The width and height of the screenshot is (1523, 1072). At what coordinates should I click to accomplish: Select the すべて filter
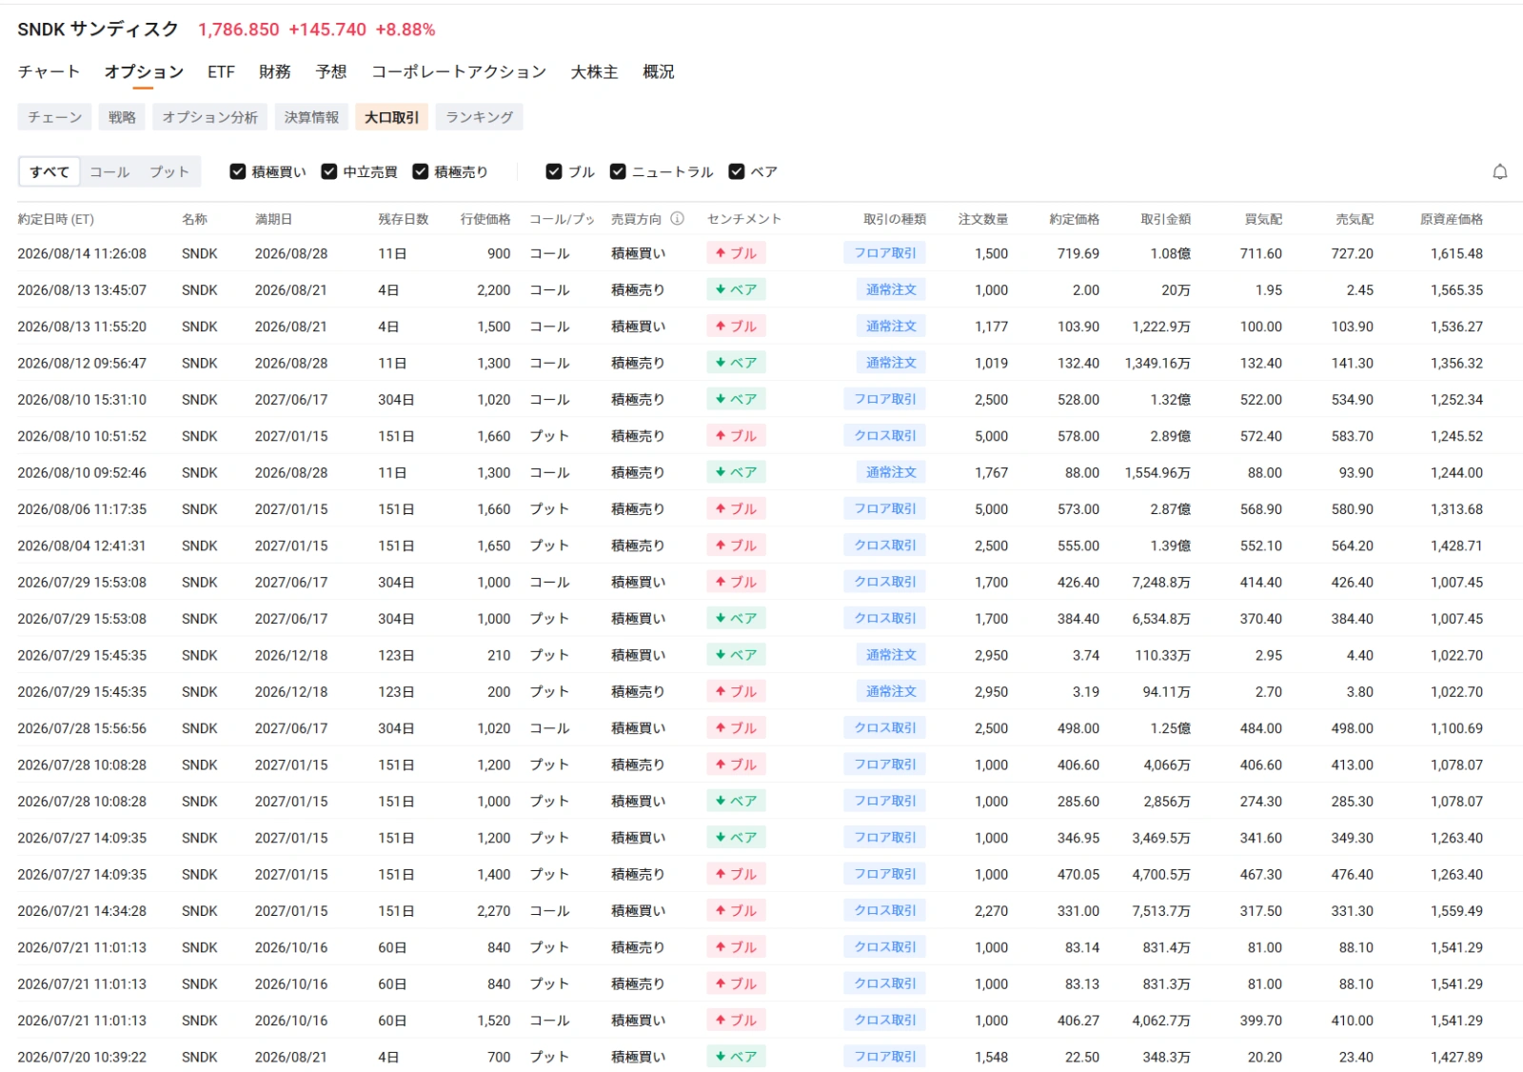pos(49,171)
